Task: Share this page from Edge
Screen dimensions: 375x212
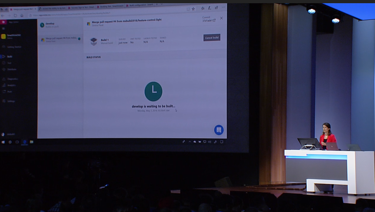Action: [x=216, y=8]
